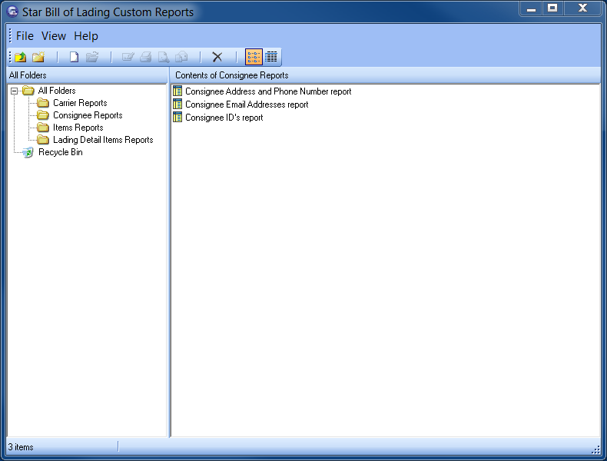Select Consignee ID's report
This screenshot has height=461, width=607.
224,118
